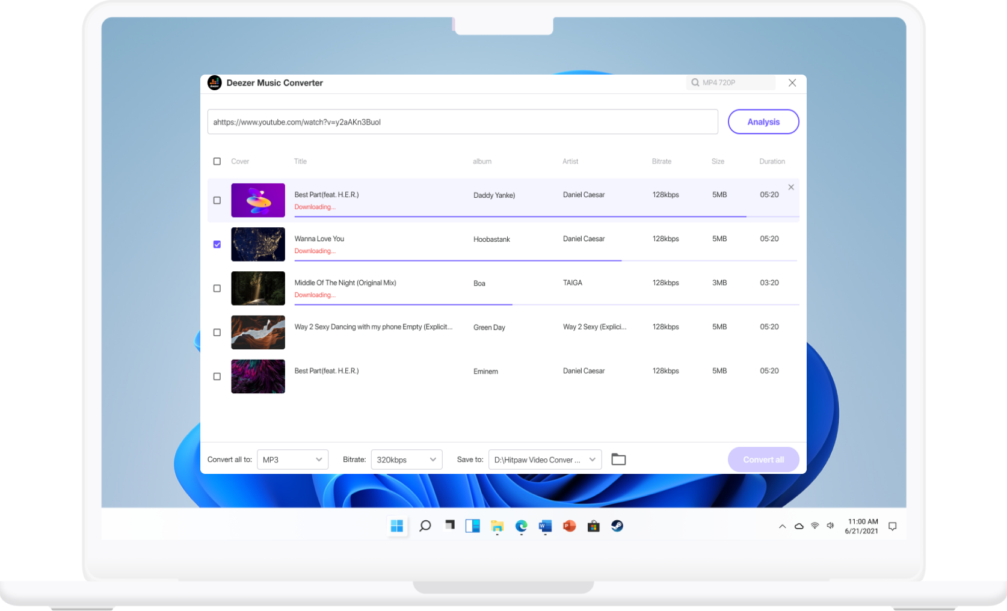Image resolution: width=1007 pixels, height=611 pixels.
Task: Open Task View on the taskbar
Action: tap(449, 525)
